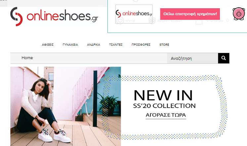The image size is (247, 146).
Task: Click the Home breadcrumb link
Action: (27, 58)
